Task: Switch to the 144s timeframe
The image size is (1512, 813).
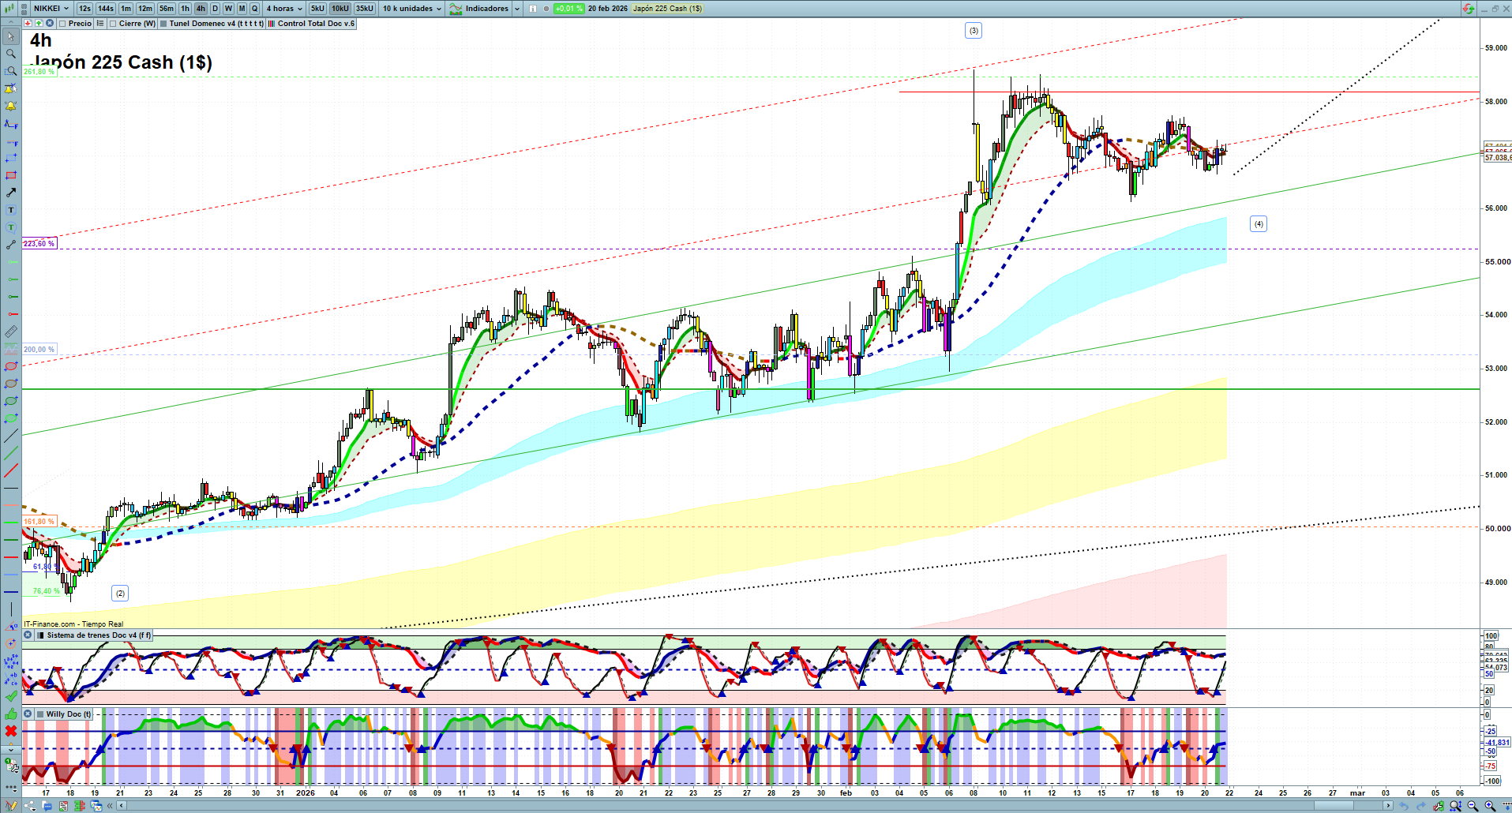Action: coord(106,9)
